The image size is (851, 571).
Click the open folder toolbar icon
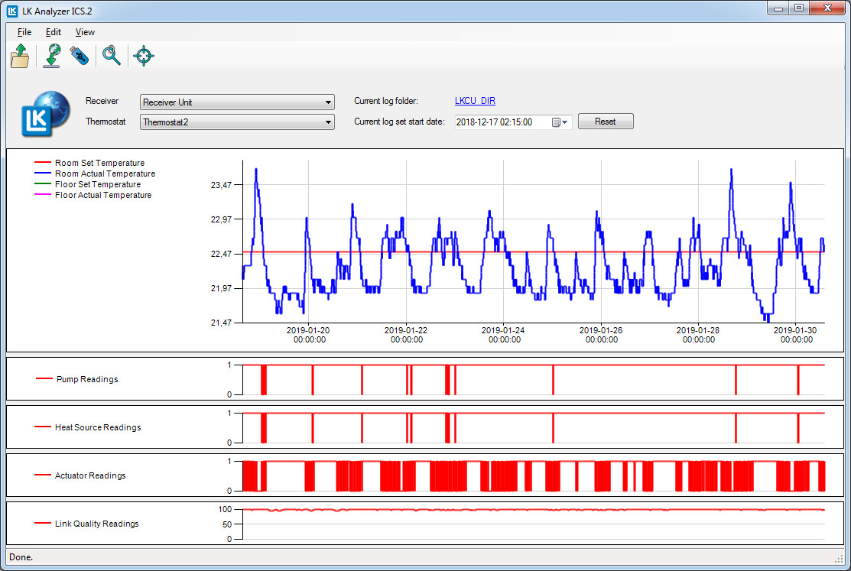coord(20,57)
